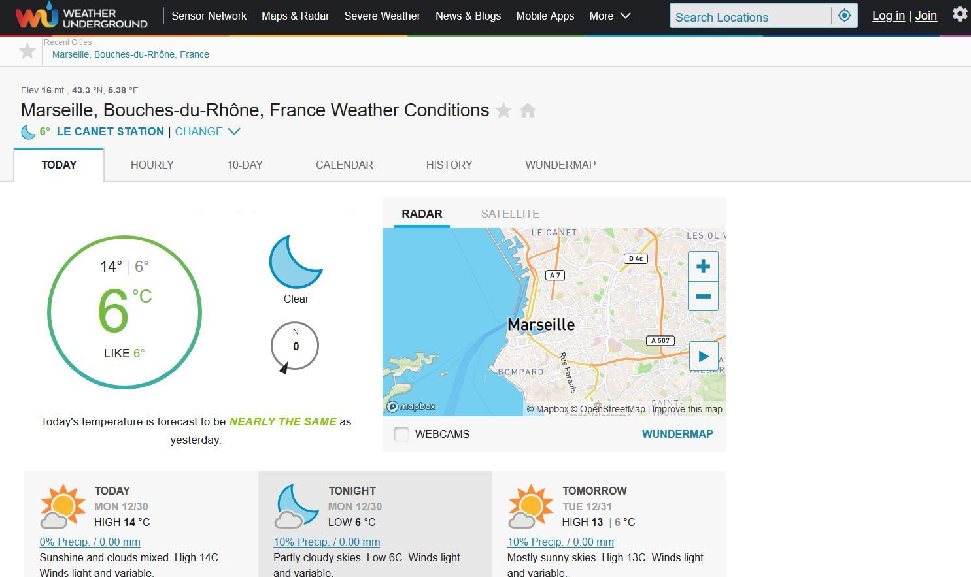Viewport: 971px width, 577px height.
Task: Open Tonight's 10% Precip. link
Action: (x=326, y=542)
